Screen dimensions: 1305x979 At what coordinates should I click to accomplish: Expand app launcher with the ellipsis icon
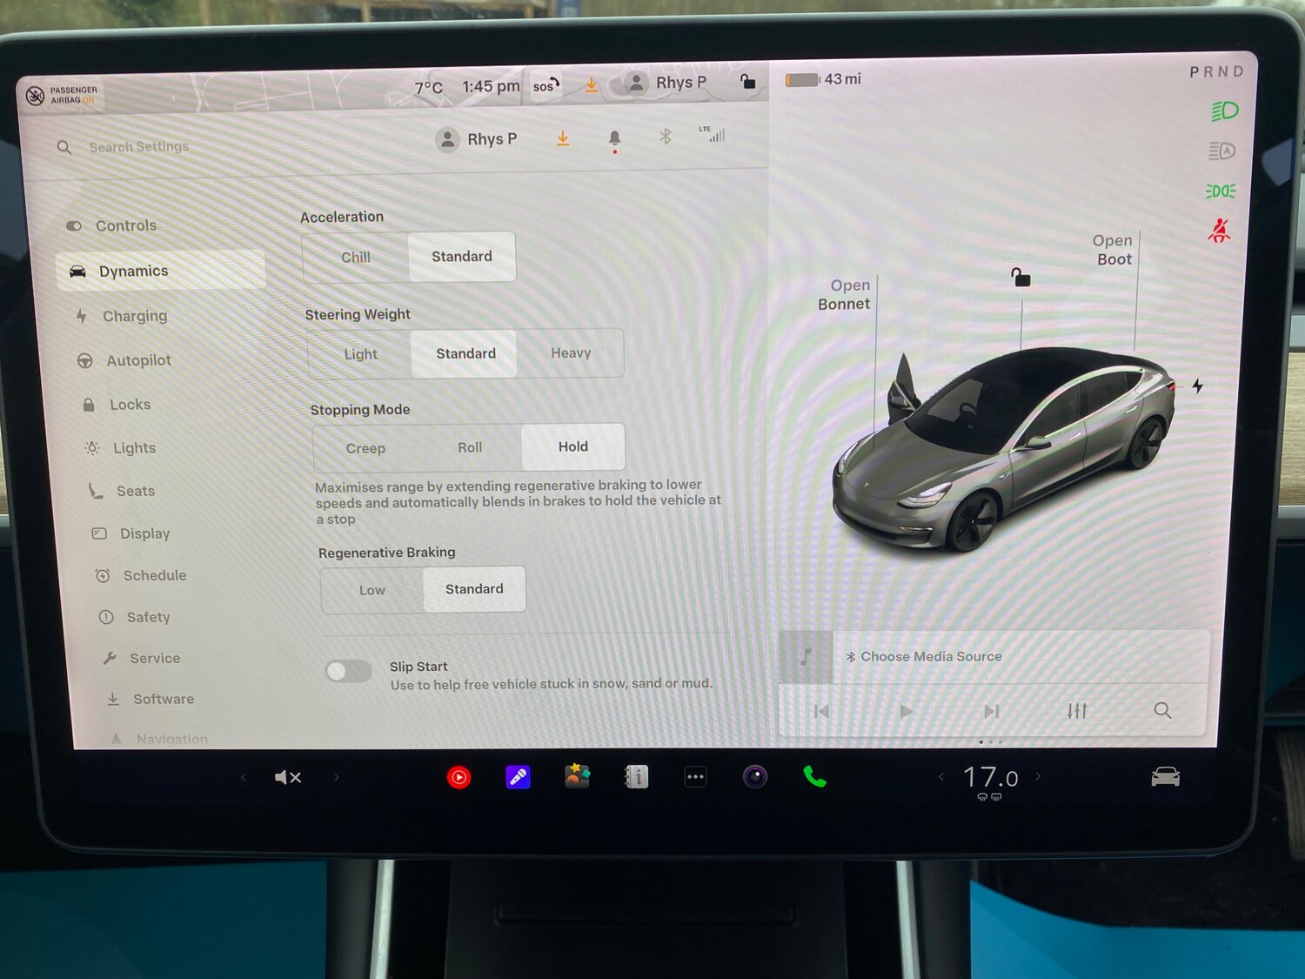click(695, 776)
